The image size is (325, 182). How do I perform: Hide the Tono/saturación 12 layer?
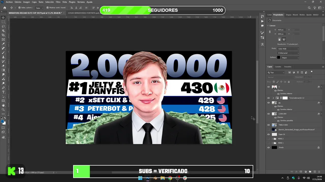269,98
